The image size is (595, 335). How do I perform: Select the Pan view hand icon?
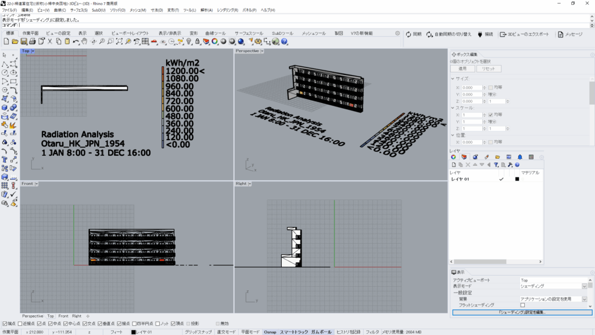(85, 41)
